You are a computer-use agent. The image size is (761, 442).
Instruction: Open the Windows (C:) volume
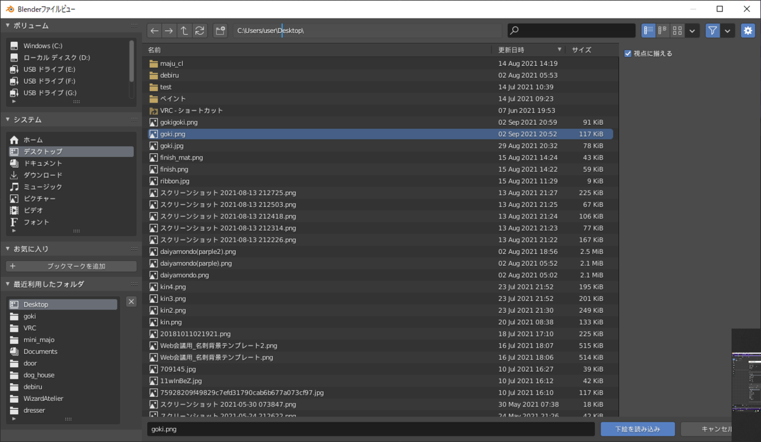coord(68,46)
